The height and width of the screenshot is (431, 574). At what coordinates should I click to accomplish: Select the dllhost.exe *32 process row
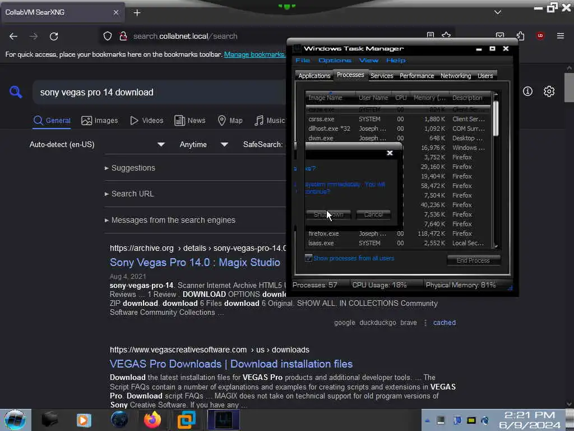[398, 129]
